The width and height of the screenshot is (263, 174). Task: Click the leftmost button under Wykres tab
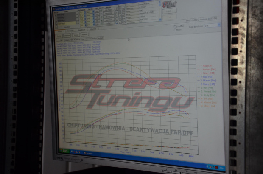59,36
